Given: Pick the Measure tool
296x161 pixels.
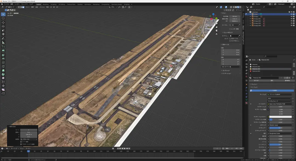Looking at the screenshot, I should point(3,43).
